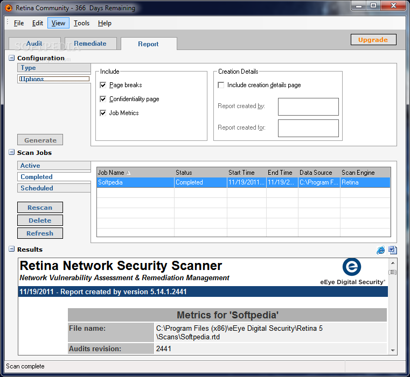The width and height of the screenshot is (410, 377).
Task: Export report to Word document icon
Action: [392, 250]
